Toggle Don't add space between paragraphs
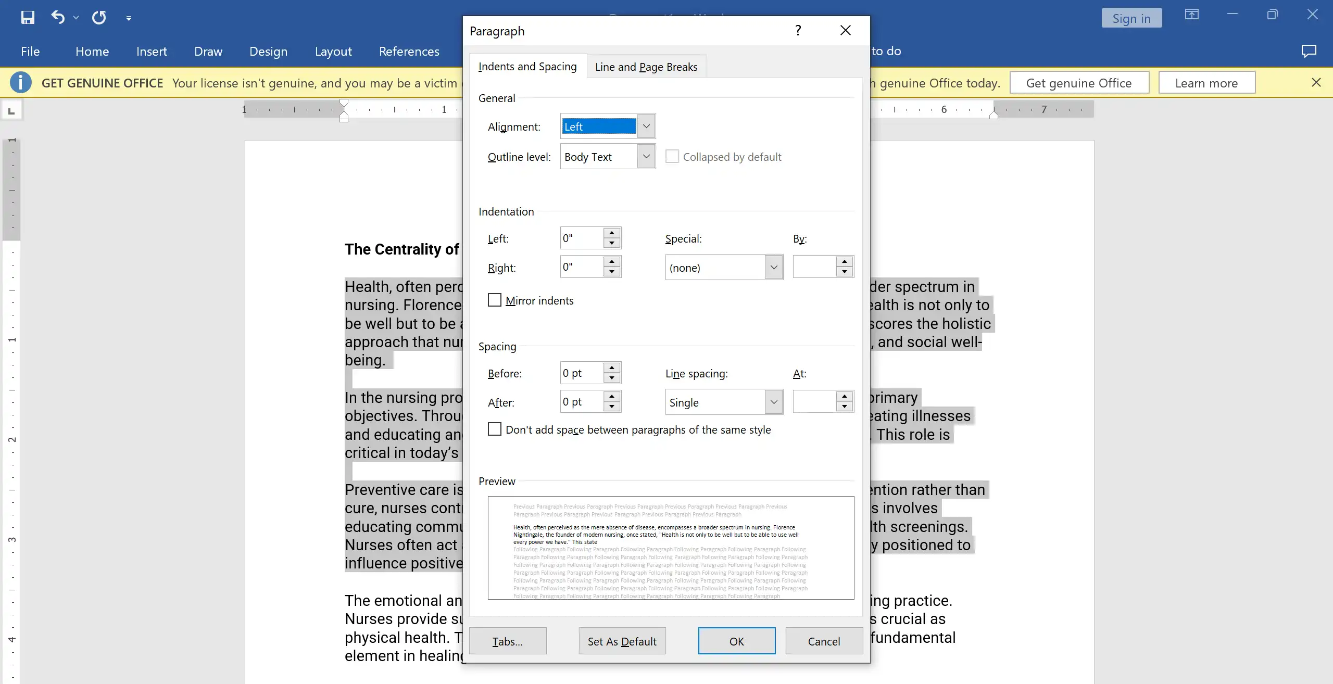Image resolution: width=1333 pixels, height=684 pixels. click(x=494, y=428)
